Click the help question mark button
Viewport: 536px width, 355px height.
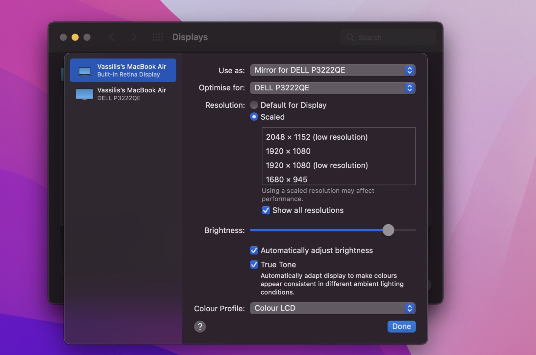pos(200,326)
